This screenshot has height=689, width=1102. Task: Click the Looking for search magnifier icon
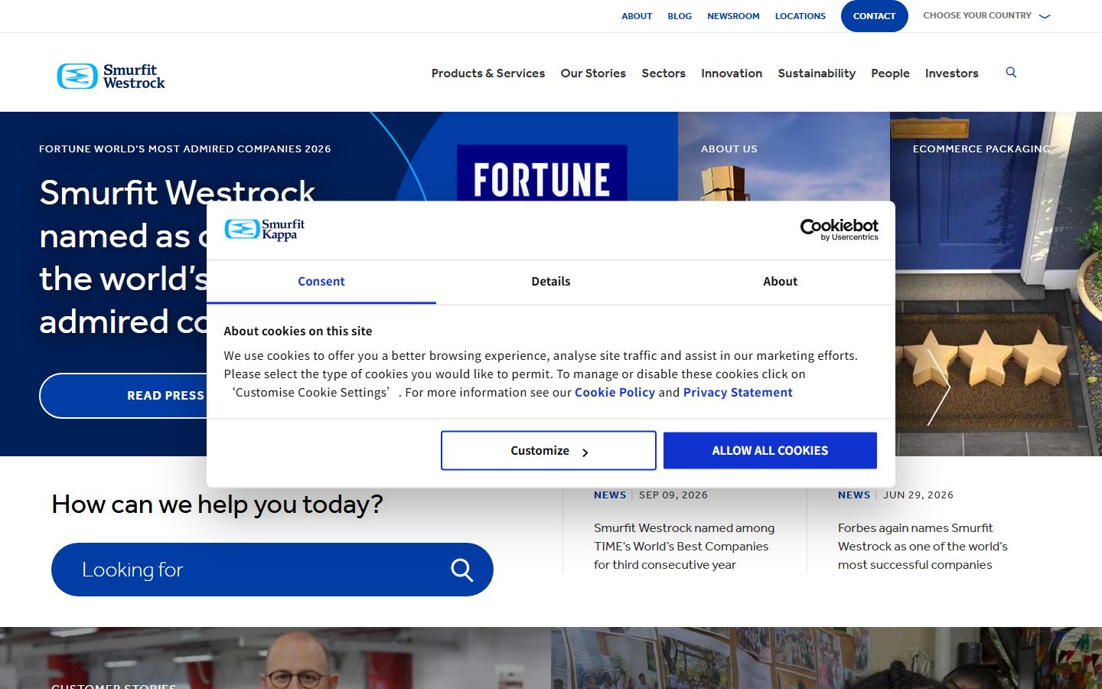pyautogui.click(x=462, y=570)
